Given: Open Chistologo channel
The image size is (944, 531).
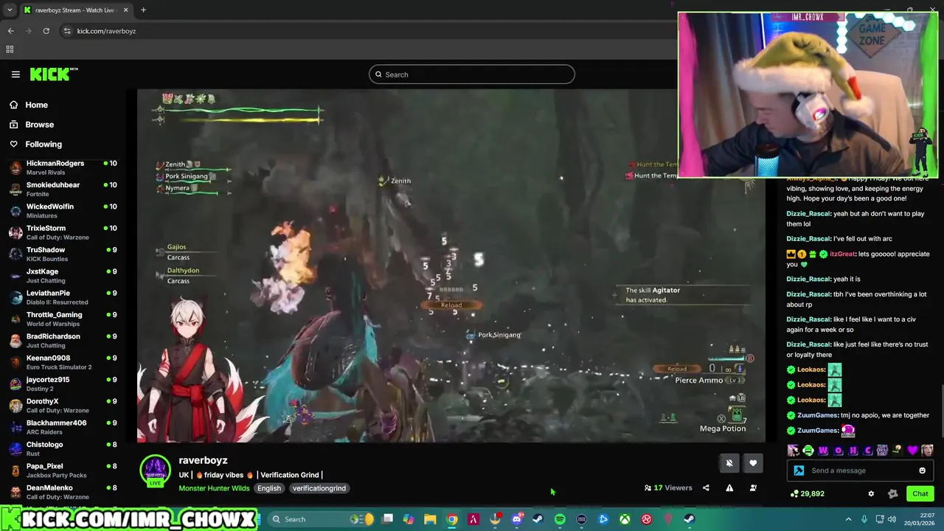Looking at the screenshot, I should 63,448.
